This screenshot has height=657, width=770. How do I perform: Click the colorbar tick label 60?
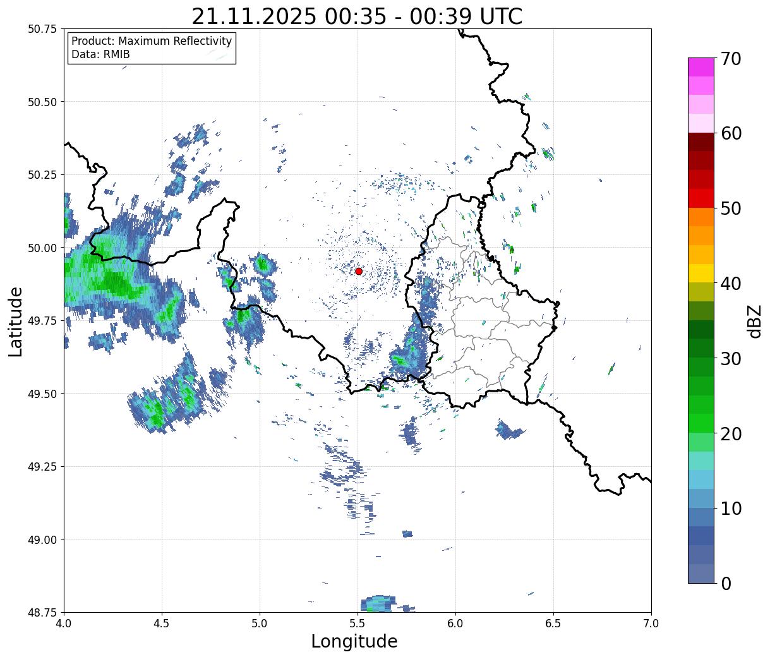point(731,133)
